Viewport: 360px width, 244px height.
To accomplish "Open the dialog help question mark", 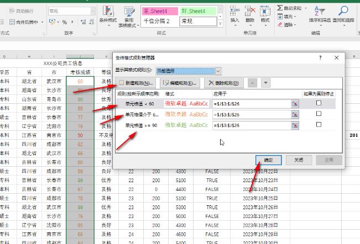I will [320, 58].
